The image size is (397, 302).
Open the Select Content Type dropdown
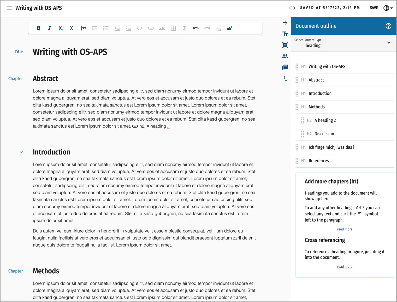(x=343, y=43)
